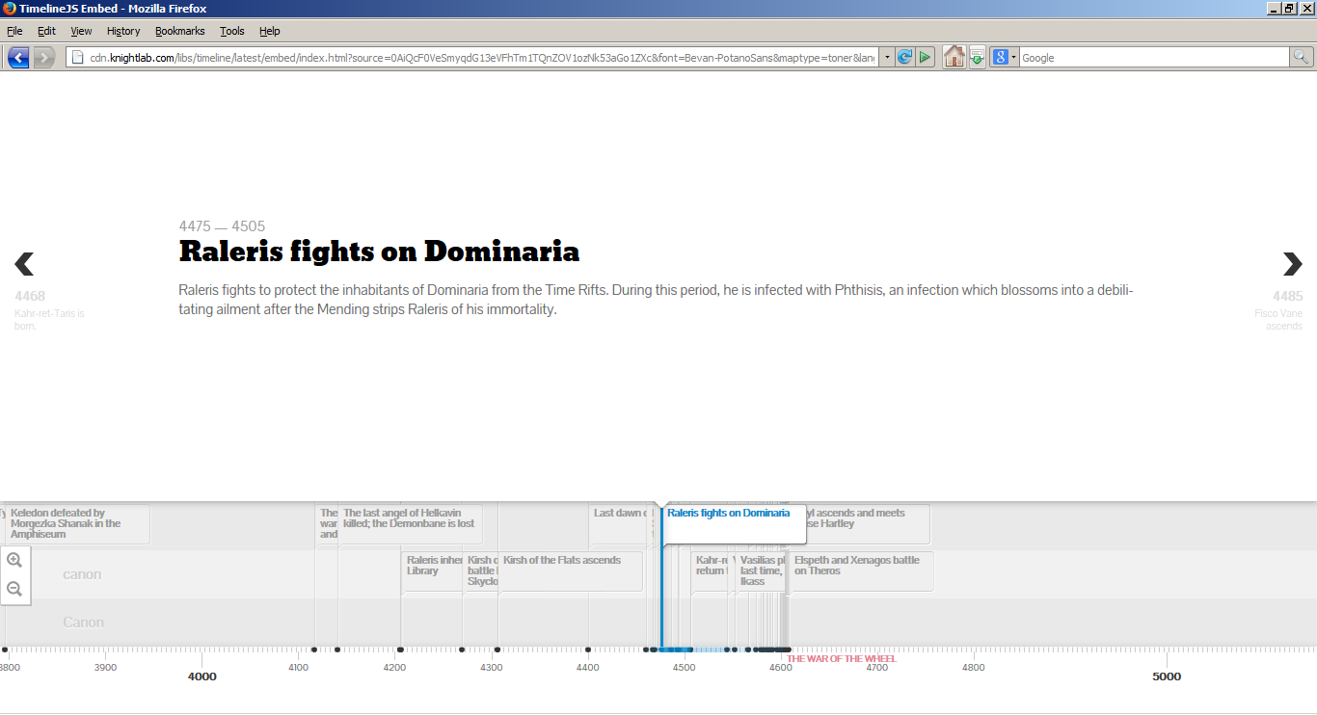Click the Google search engine icon
Image resolution: width=1317 pixels, height=716 pixels.
pyautogui.click(x=1000, y=58)
